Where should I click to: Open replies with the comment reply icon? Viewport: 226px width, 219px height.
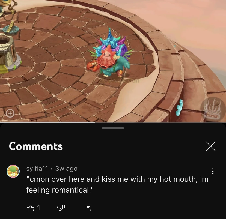(88, 208)
